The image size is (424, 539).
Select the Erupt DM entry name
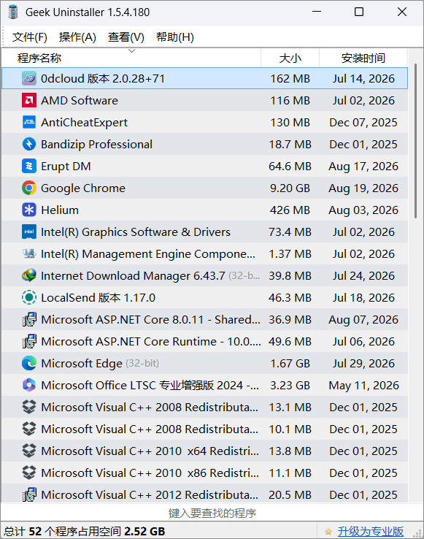pos(66,167)
